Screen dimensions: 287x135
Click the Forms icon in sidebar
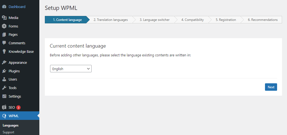click(4, 26)
